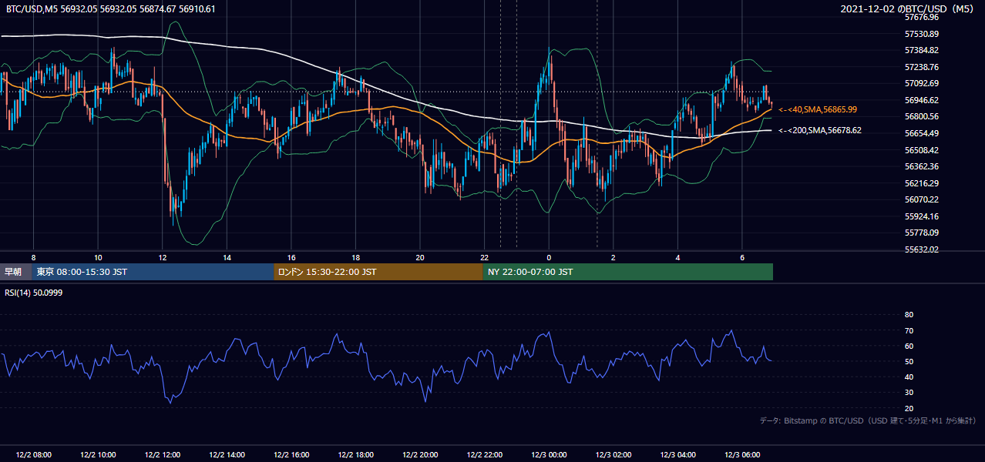Click the 12/3 06:00 time label
This screenshot has height=462, width=985.
742,455
